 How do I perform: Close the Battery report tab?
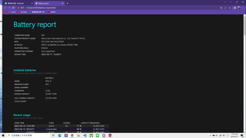(x=63, y=3)
